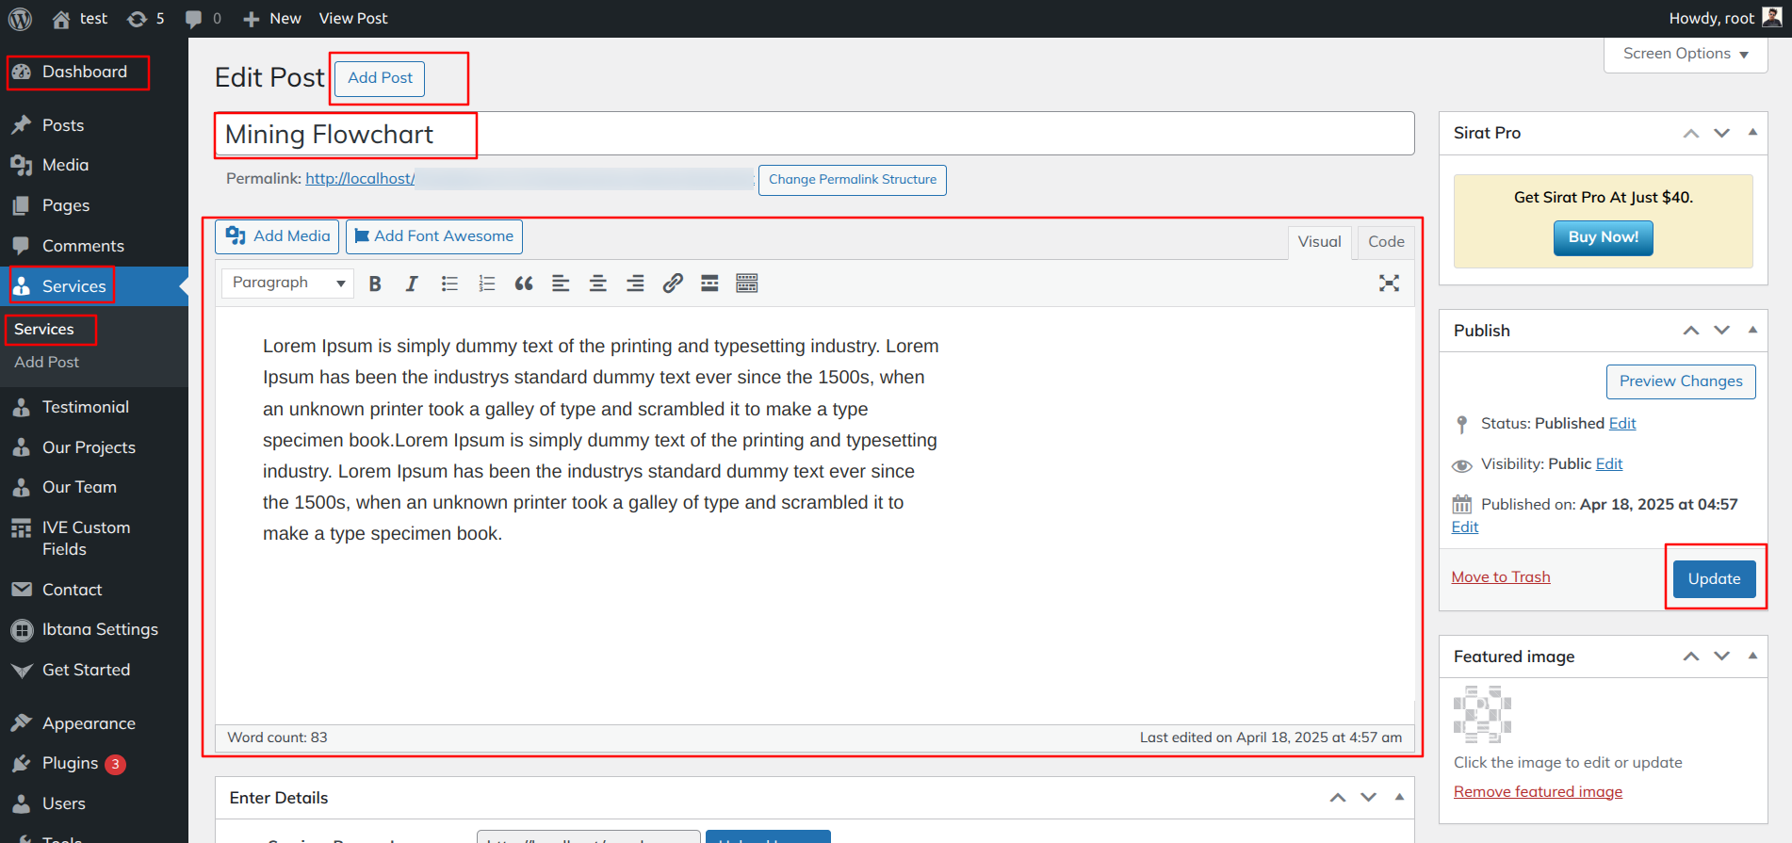Apply blockquote formatting
The width and height of the screenshot is (1792, 843).
pos(524,284)
